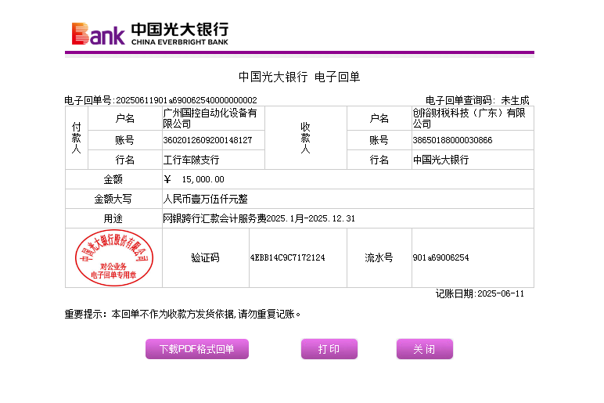Viewport: 604px width, 403px height.
Task: Click the China Everbright Bank logo
Action: (x=150, y=34)
